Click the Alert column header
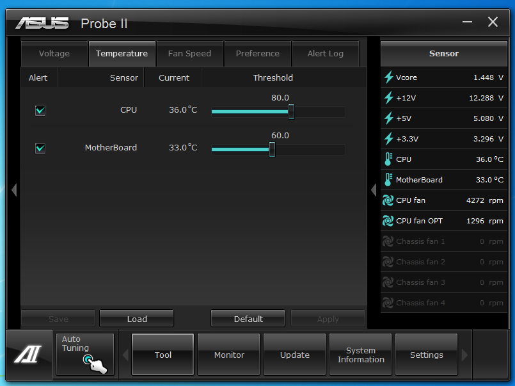Image resolution: width=515 pixels, height=386 pixels. pos(38,78)
